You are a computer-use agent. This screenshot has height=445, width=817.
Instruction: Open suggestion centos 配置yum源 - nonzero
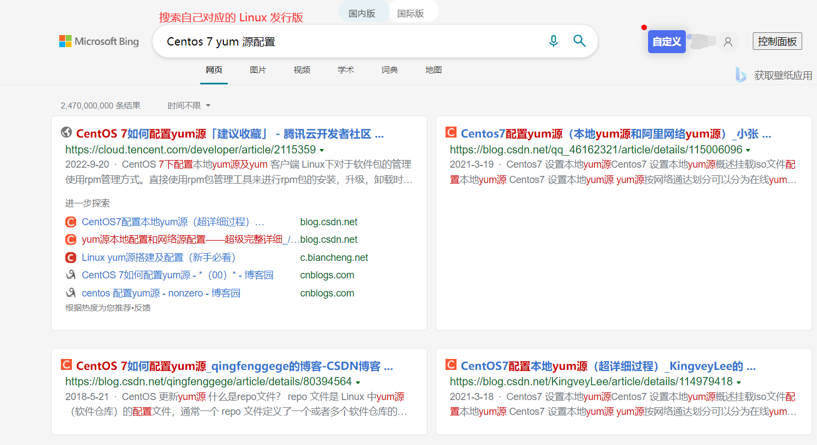(161, 293)
